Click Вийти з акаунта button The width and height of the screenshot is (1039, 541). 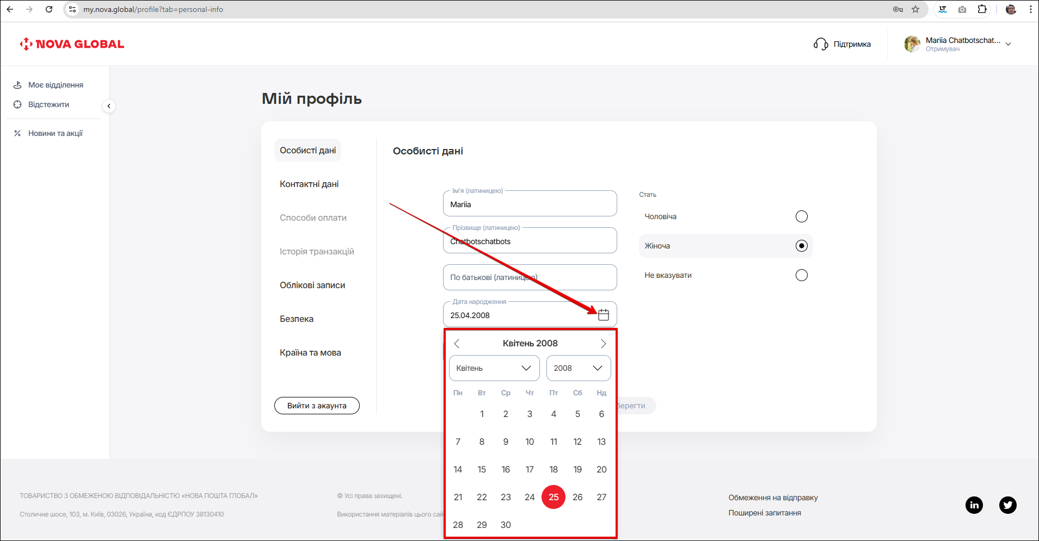[317, 406]
